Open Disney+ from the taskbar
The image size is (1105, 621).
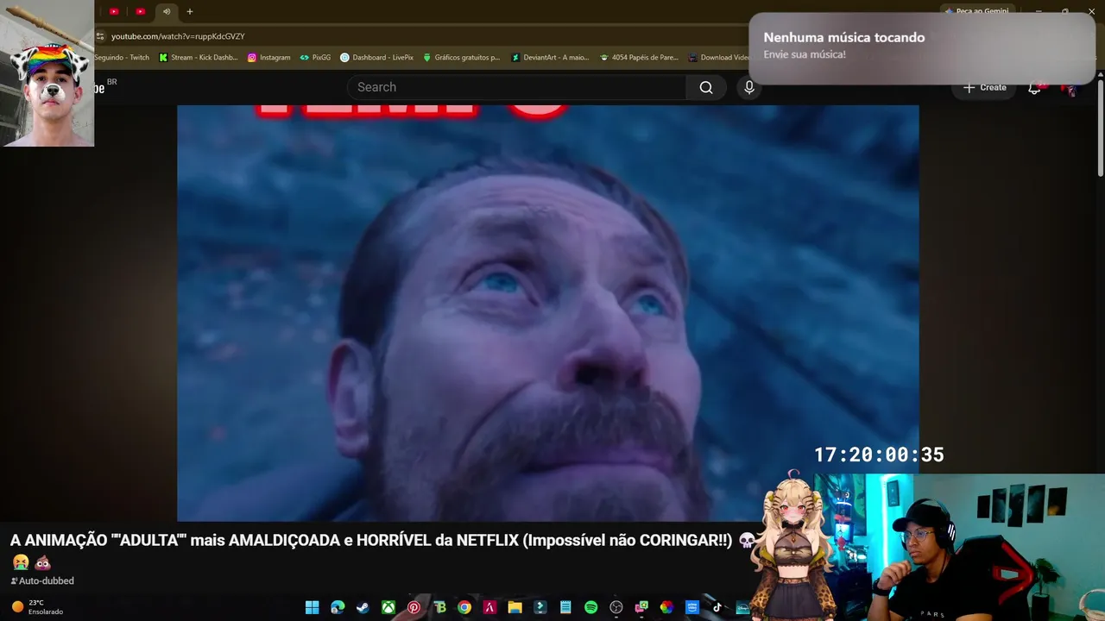742,607
